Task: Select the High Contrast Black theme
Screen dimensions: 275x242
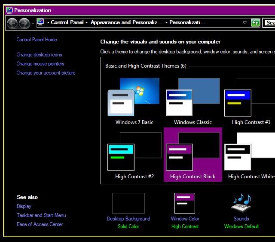Action: coord(193,155)
